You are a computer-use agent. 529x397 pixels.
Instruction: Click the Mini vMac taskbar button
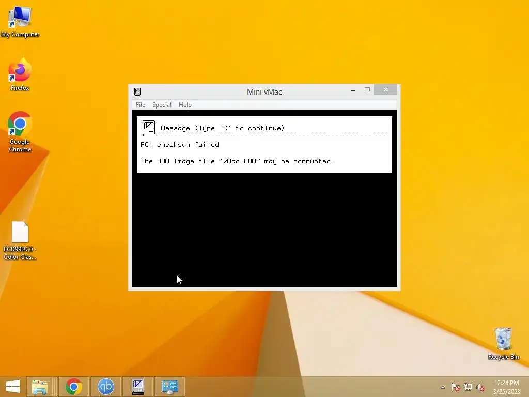pos(137,387)
